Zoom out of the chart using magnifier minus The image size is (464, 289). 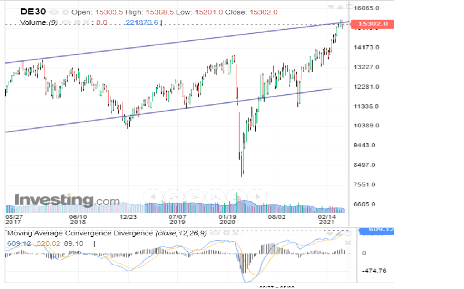194,197
